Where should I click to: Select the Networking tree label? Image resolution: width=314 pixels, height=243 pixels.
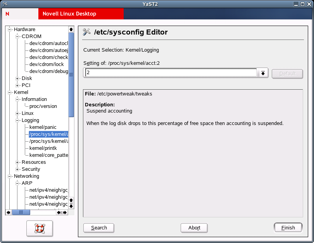(x=26, y=176)
